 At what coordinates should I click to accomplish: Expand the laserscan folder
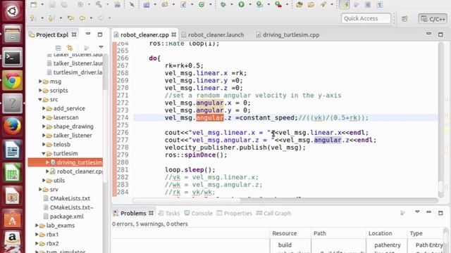[x=44, y=117]
